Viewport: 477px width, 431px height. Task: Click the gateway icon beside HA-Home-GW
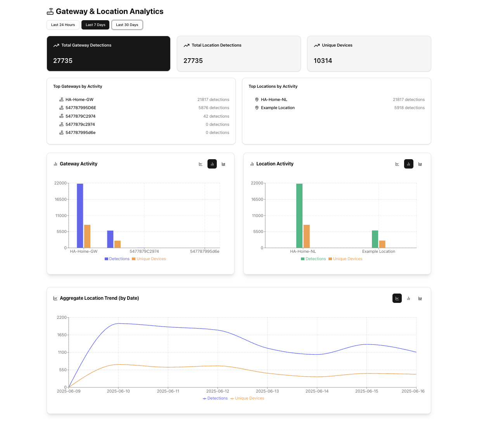click(x=61, y=99)
